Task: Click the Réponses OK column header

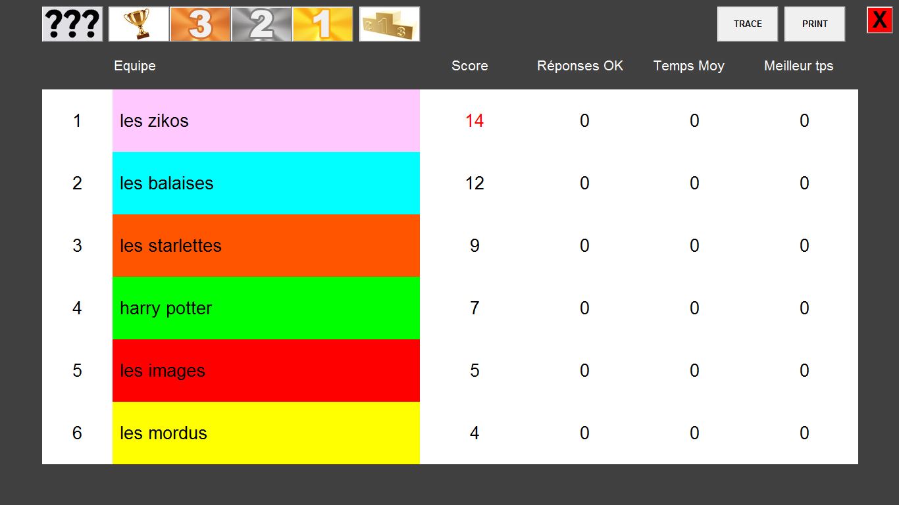Action: [x=580, y=66]
